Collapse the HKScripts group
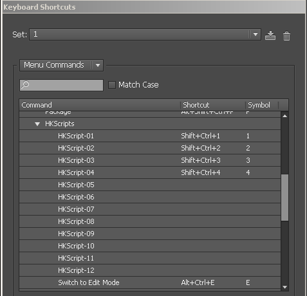307x296 pixels. tap(37, 124)
